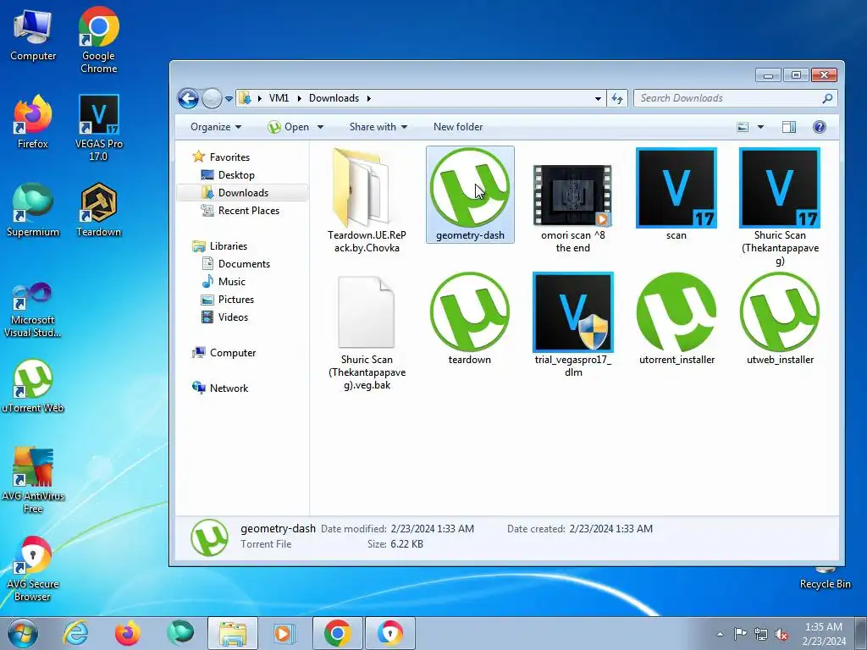The image size is (867, 650).
Task: Refresh the Downloads folder view
Action: point(617,98)
